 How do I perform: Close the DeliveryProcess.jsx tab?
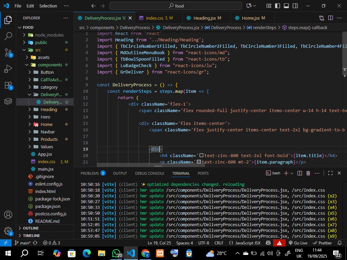click(x=130, y=18)
